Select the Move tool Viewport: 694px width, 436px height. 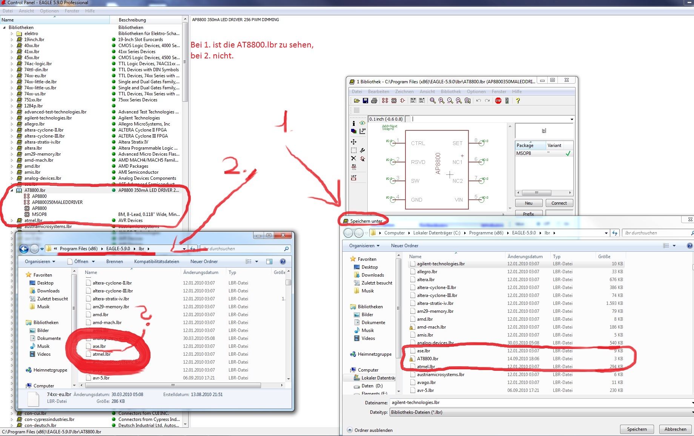tap(353, 142)
